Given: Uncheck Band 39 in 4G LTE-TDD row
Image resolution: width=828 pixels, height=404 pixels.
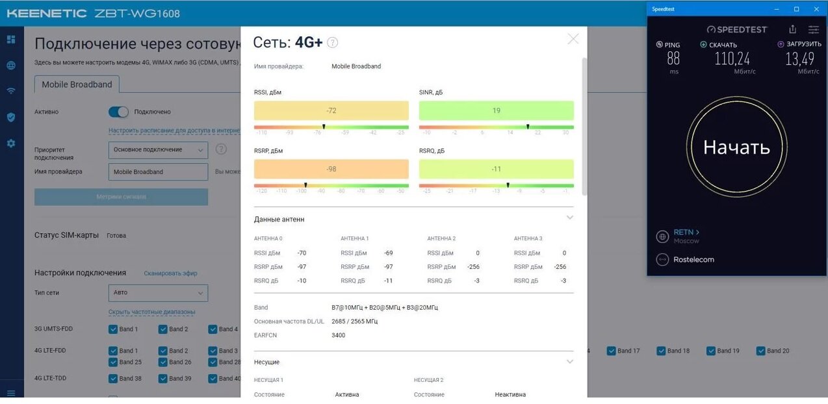Looking at the screenshot, I should pyautogui.click(x=163, y=379).
